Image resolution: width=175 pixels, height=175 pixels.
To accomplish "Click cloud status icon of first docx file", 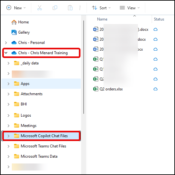I will [x=156, y=29].
